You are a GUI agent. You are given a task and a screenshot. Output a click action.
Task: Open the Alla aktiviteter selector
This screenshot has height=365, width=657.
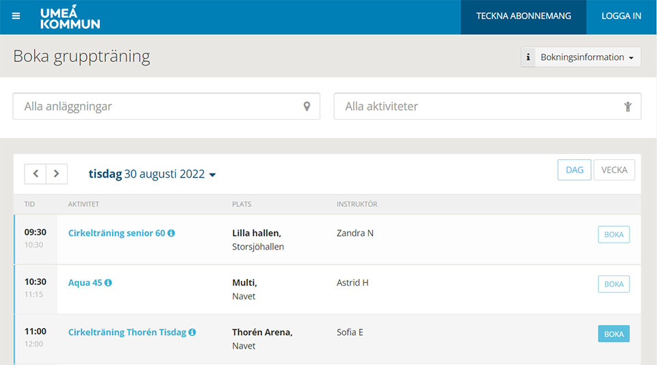coord(487,107)
